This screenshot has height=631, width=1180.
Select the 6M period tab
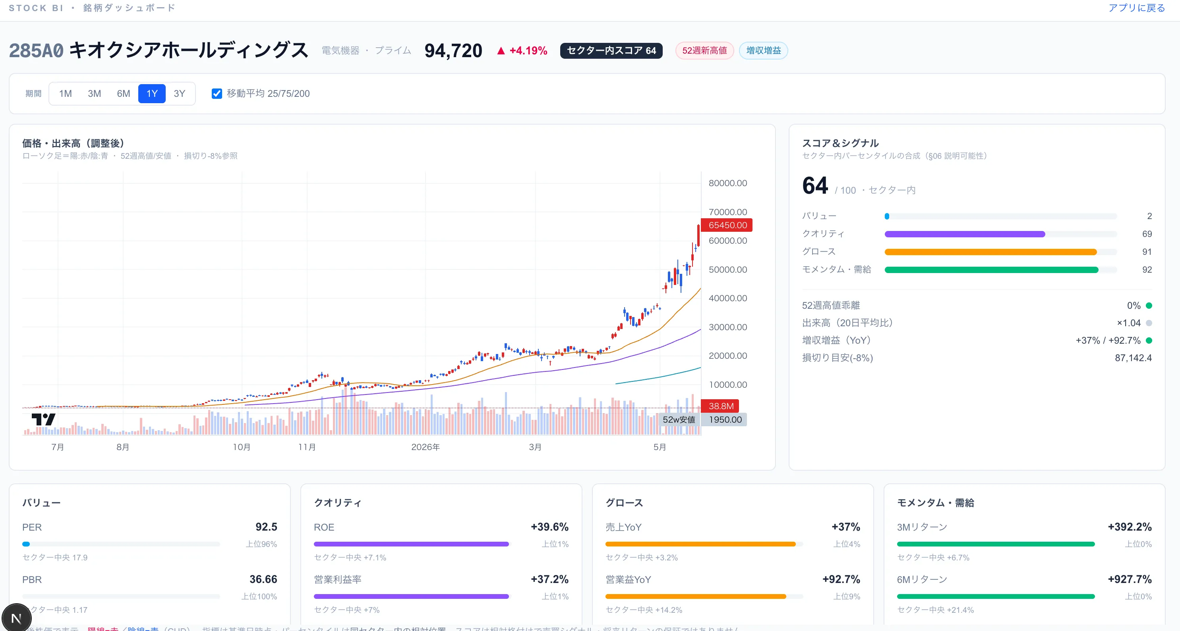(x=123, y=94)
